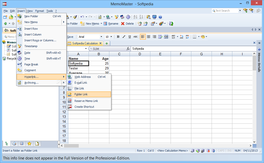Click the timestamp stamp toolbar icon

coord(116,17)
